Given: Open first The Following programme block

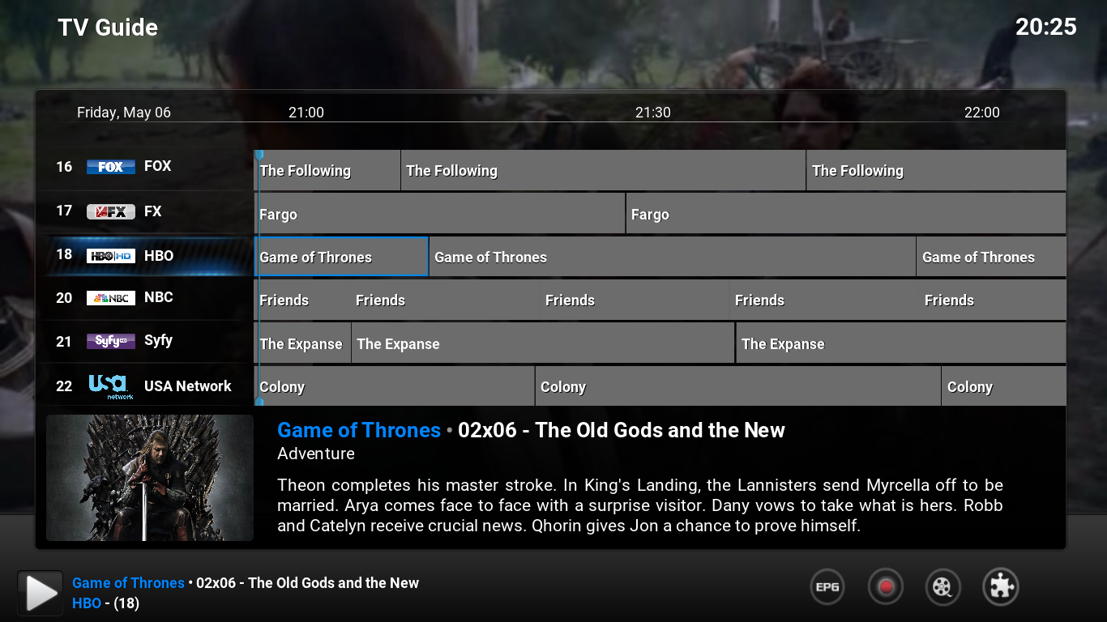Looking at the screenshot, I should (327, 170).
